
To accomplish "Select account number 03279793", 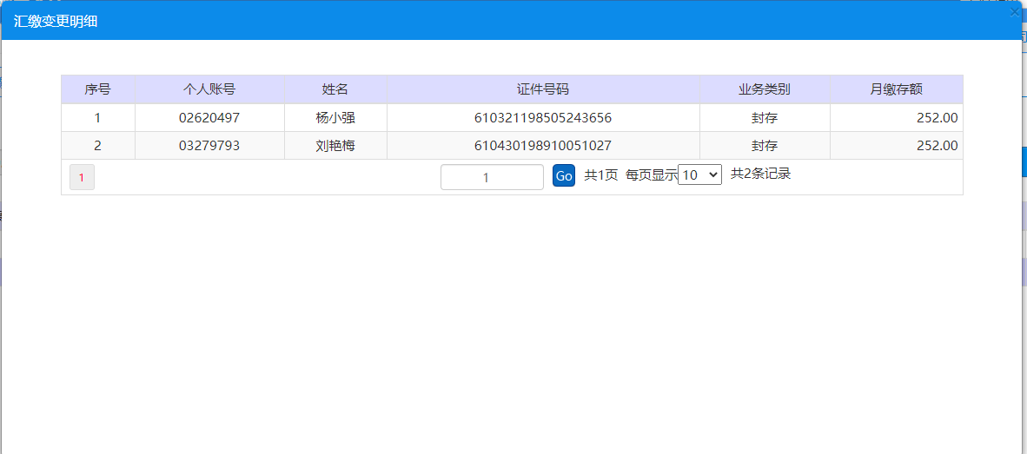I will click(x=209, y=146).
